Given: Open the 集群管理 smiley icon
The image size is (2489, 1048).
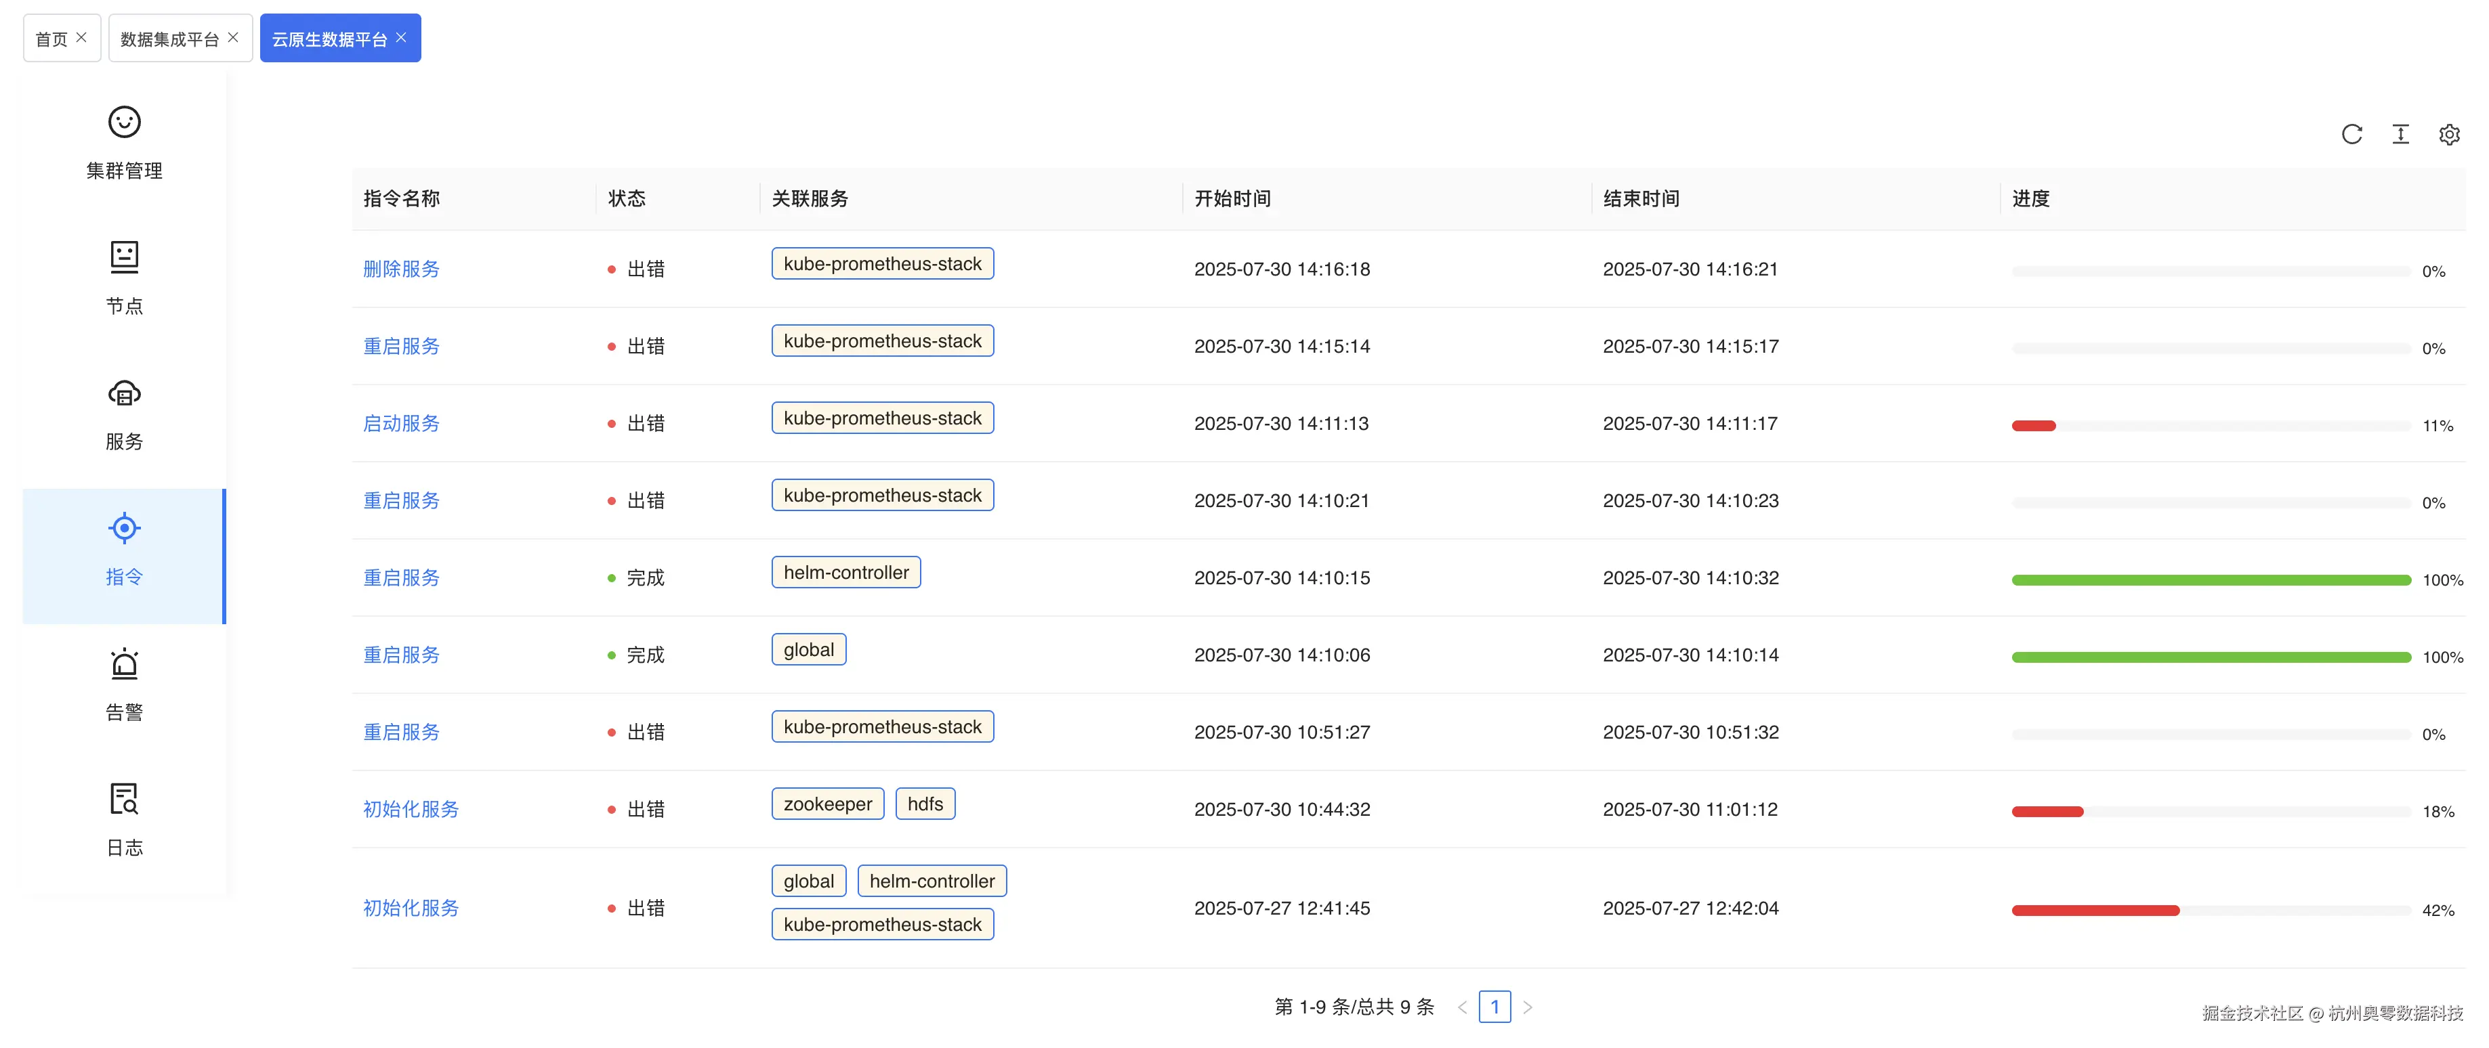Looking at the screenshot, I should point(124,123).
